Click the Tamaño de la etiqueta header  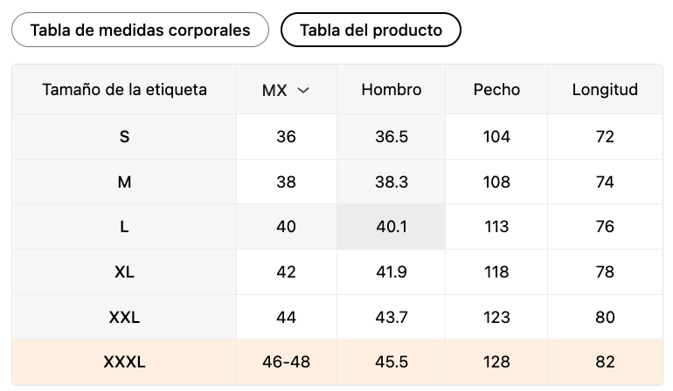pos(124,90)
